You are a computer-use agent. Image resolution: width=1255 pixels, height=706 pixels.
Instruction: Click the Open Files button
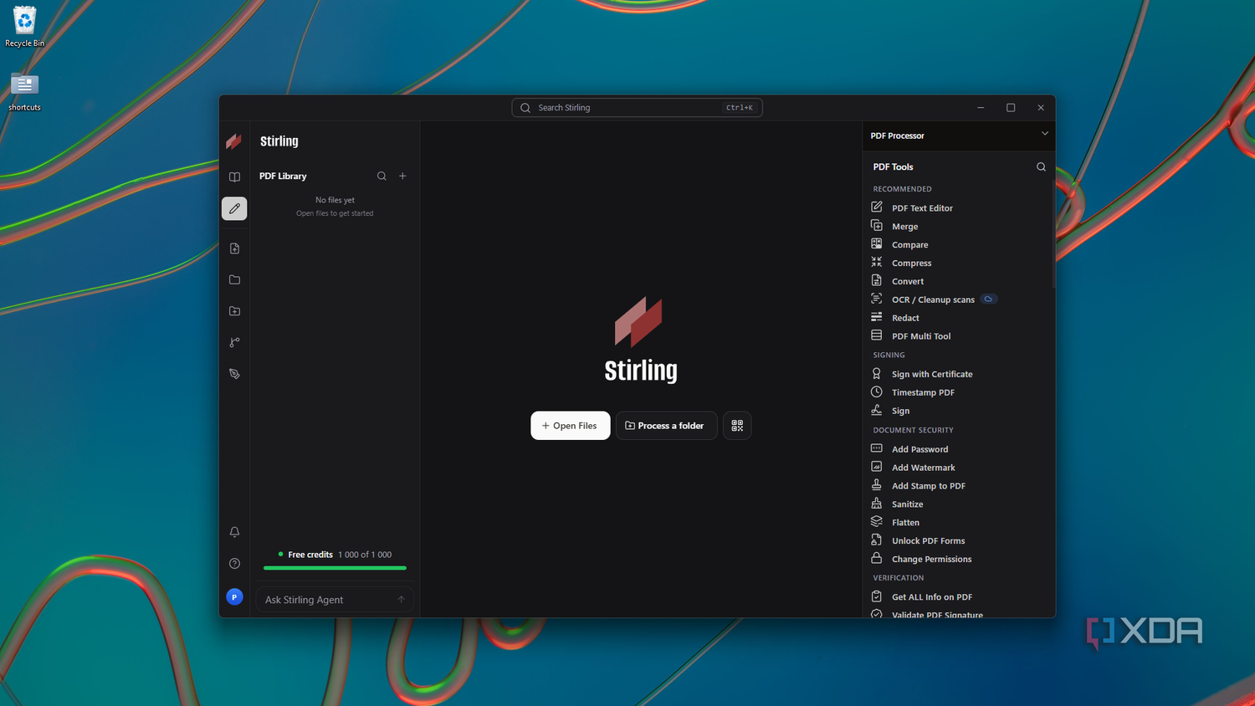click(571, 426)
